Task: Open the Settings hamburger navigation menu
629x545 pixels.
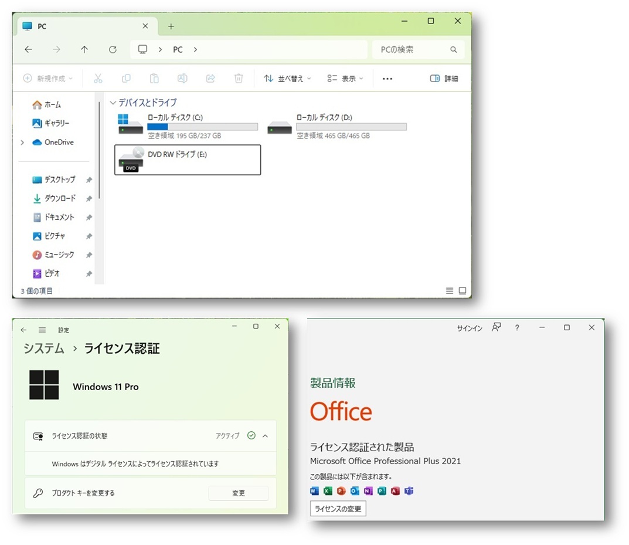Action: [42, 330]
